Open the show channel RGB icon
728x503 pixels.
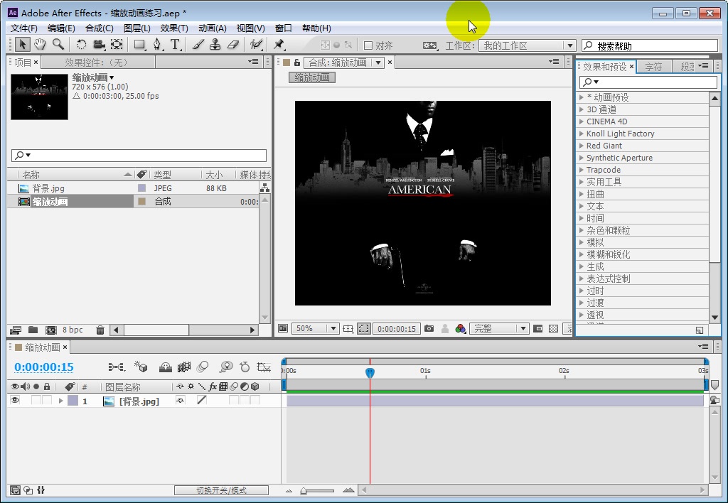tap(460, 328)
